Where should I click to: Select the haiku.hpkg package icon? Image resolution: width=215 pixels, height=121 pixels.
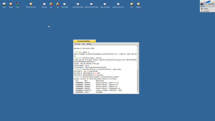coord(64,4)
